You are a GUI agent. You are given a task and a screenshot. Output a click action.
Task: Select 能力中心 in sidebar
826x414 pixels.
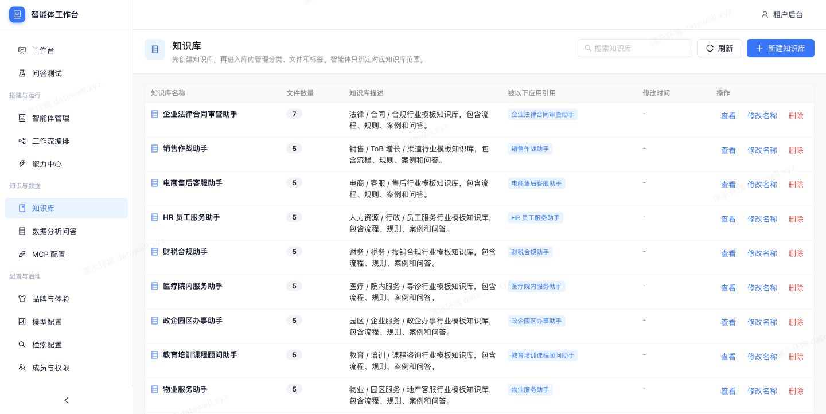click(66, 164)
